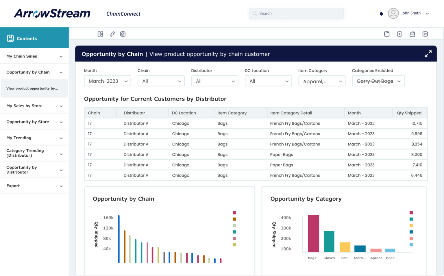Screen dimensions: 444x276
Task: Click the add (+) icon in the top toolbar
Action: coord(399,34)
